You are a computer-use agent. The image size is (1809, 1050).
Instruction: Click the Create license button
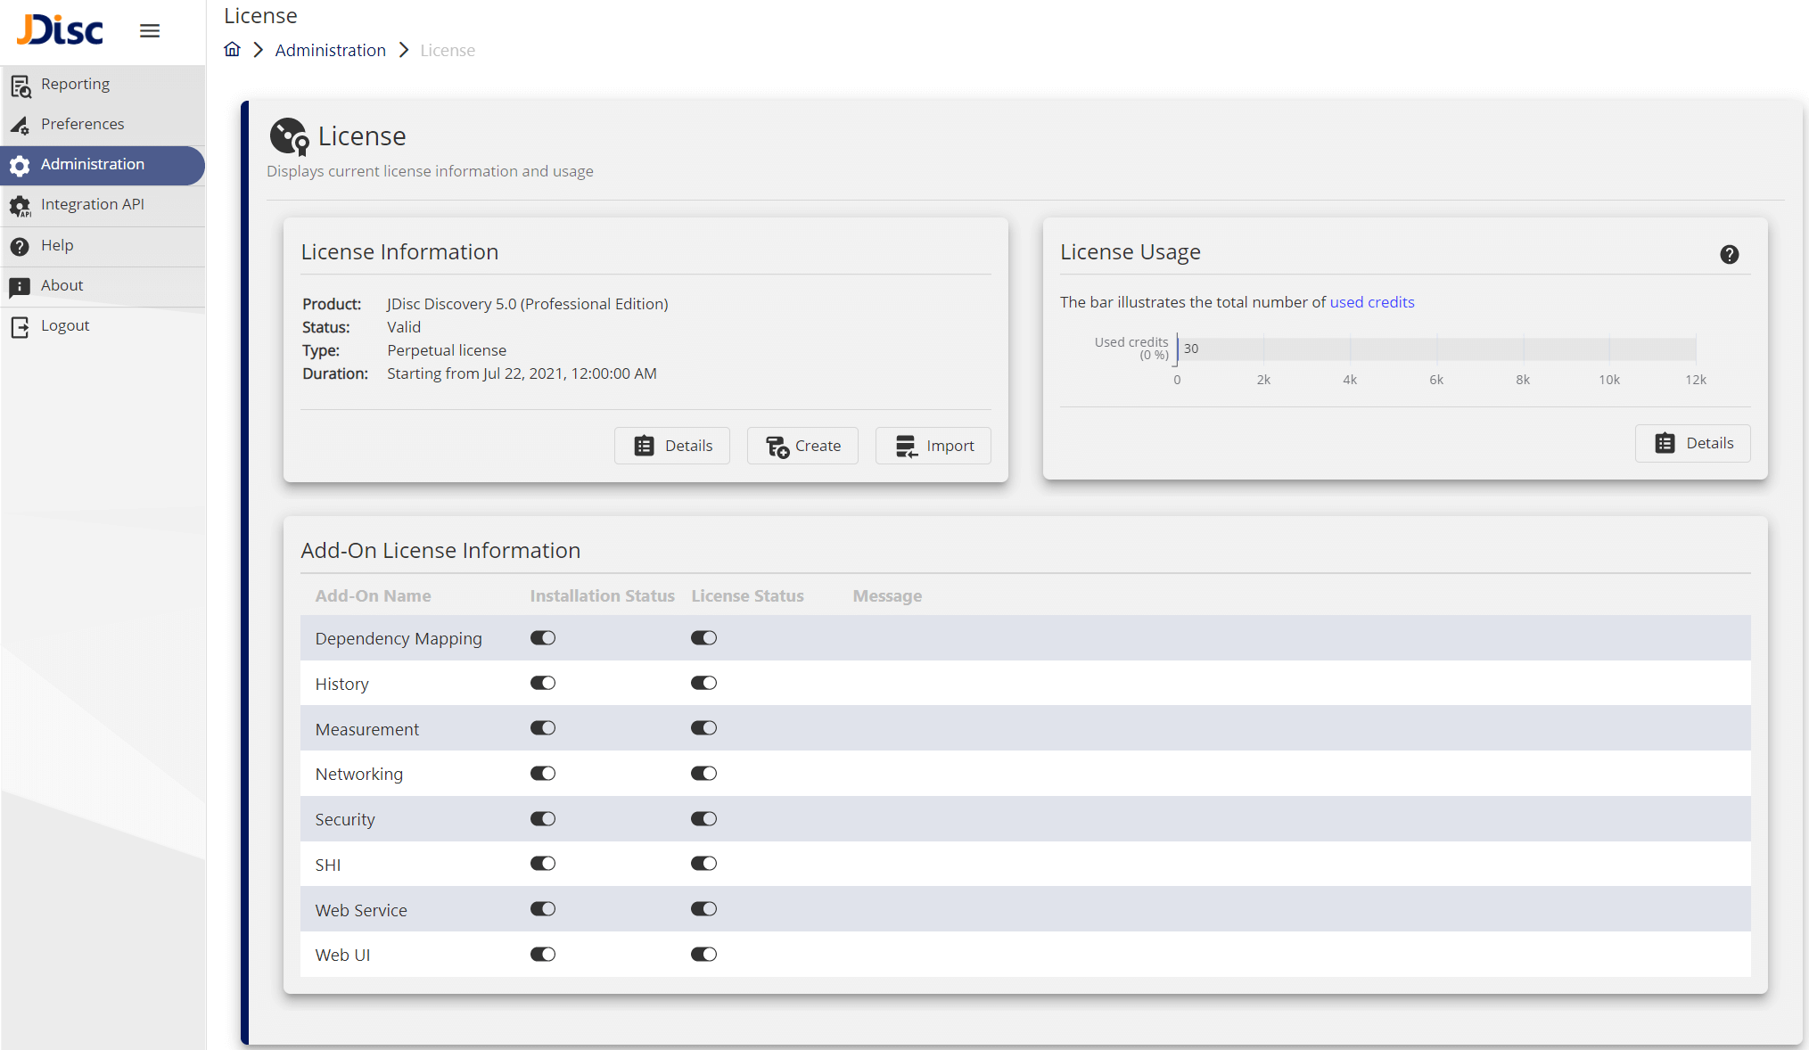(x=802, y=446)
